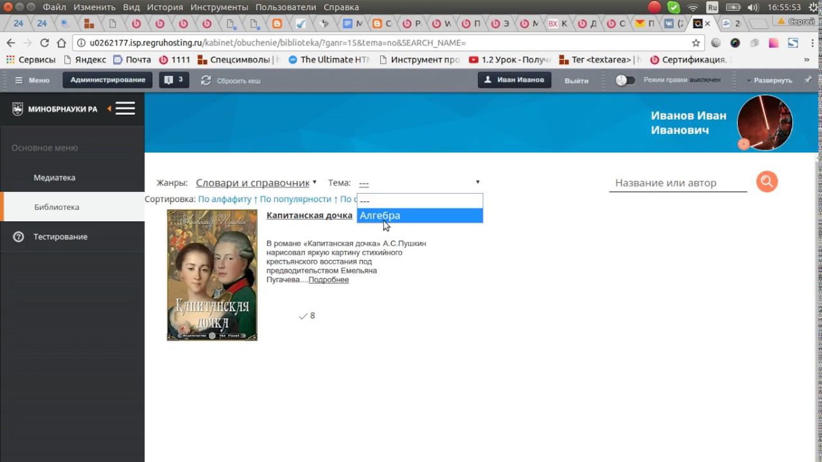Click the user avatar picture
The width and height of the screenshot is (822, 462).
point(765,123)
